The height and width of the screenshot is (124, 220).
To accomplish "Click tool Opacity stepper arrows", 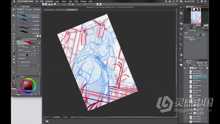I will point(37,51).
